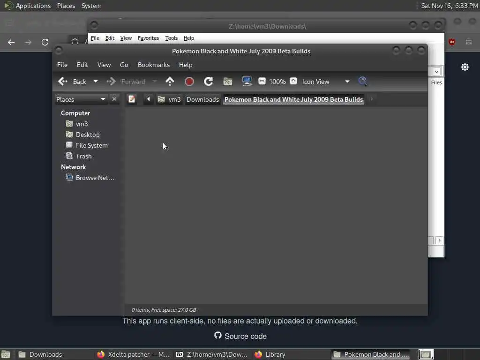Click the status bar '0 items, Free space' text
Image resolution: width=480 pixels, height=360 pixels.
(x=164, y=310)
